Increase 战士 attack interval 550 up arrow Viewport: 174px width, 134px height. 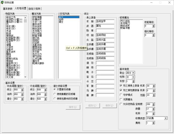pyautogui.click(x=22, y=89)
